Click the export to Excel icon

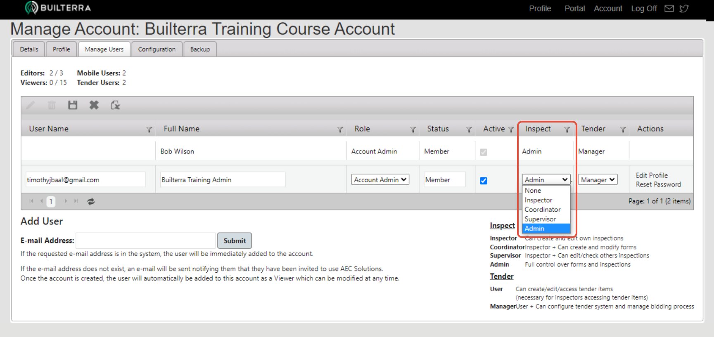click(115, 105)
